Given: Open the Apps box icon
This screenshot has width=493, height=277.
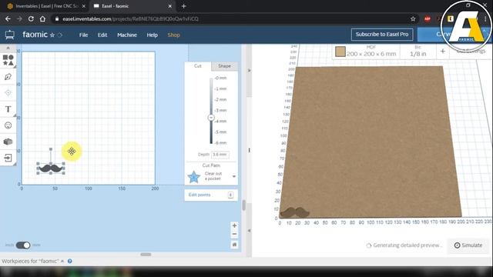Looking at the screenshot, I should tap(8, 142).
